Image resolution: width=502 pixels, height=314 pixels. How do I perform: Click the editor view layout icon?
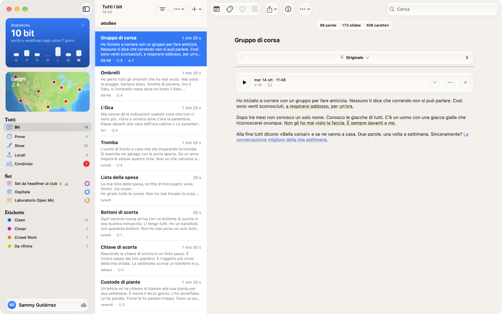(x=217, y=9)
